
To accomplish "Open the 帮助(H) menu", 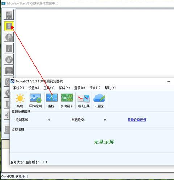I will [110, 88].
